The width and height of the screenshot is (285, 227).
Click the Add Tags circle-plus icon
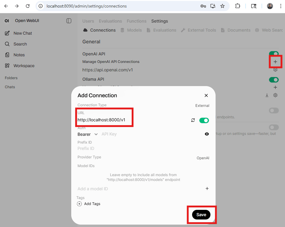(79, 204)
